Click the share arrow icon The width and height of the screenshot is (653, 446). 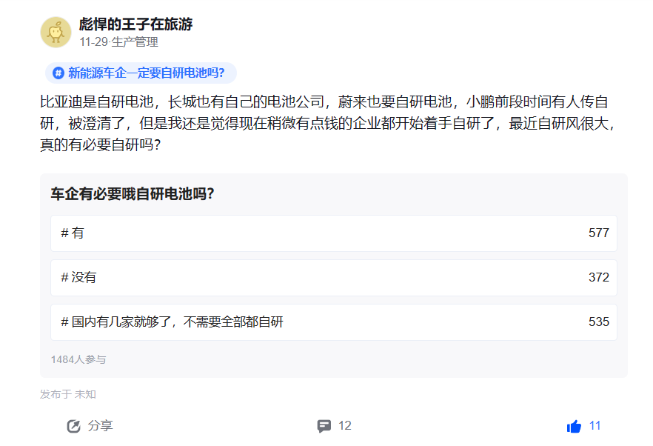[73, 426]
